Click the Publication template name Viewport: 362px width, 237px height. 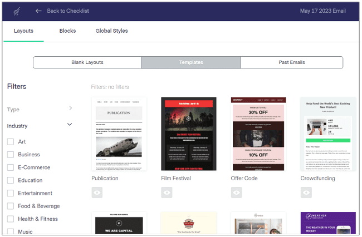[x=105, y=179]
